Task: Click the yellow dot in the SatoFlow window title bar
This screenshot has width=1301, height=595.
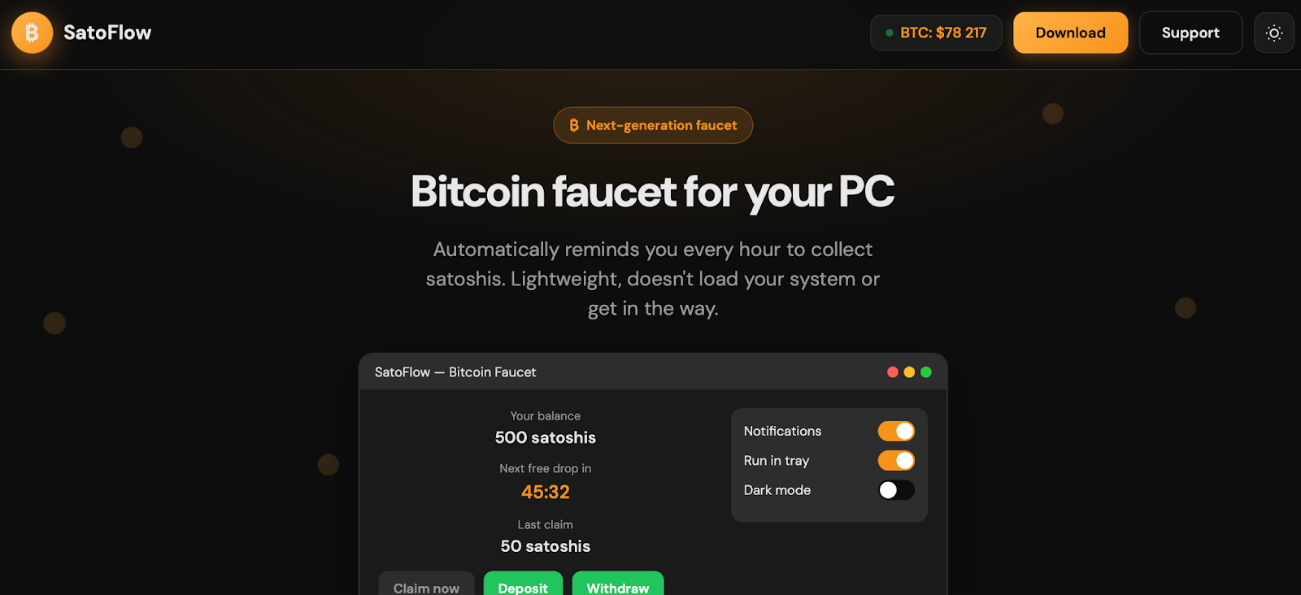Action: click(909, 372)
